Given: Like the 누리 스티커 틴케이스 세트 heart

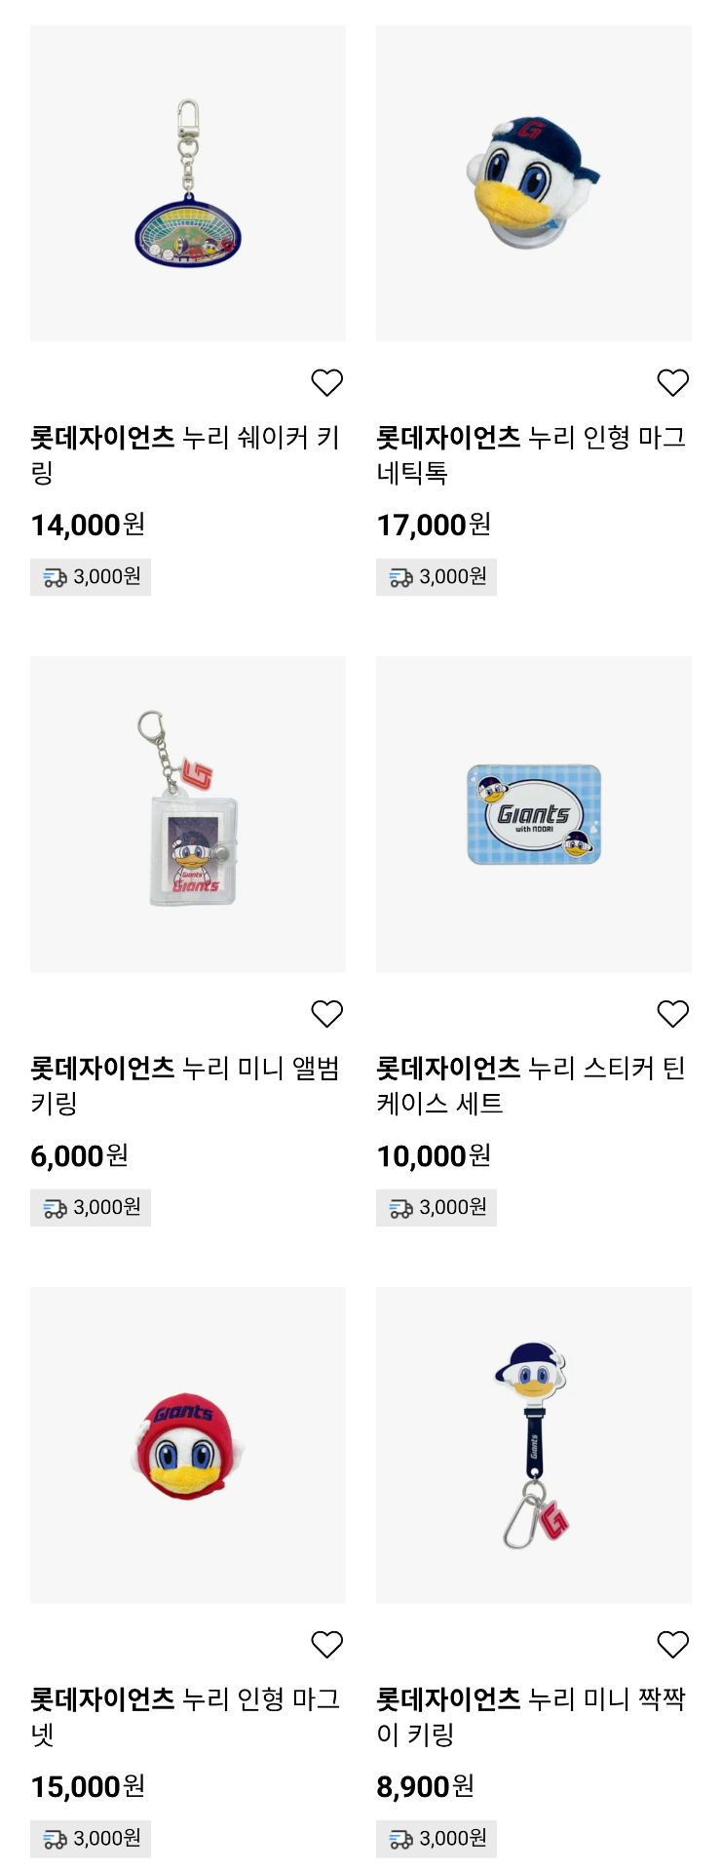Looking at the screenshot, I should tap(672, 1014).
